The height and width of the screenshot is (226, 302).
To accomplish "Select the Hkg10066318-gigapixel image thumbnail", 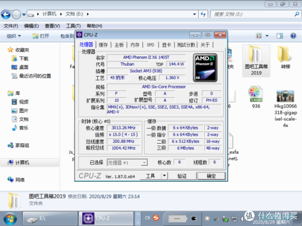I will pyautogui.click(x=285, y=96).
